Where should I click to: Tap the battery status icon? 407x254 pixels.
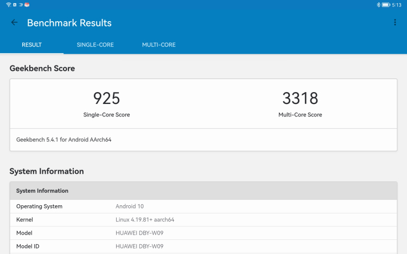(386, 5)
